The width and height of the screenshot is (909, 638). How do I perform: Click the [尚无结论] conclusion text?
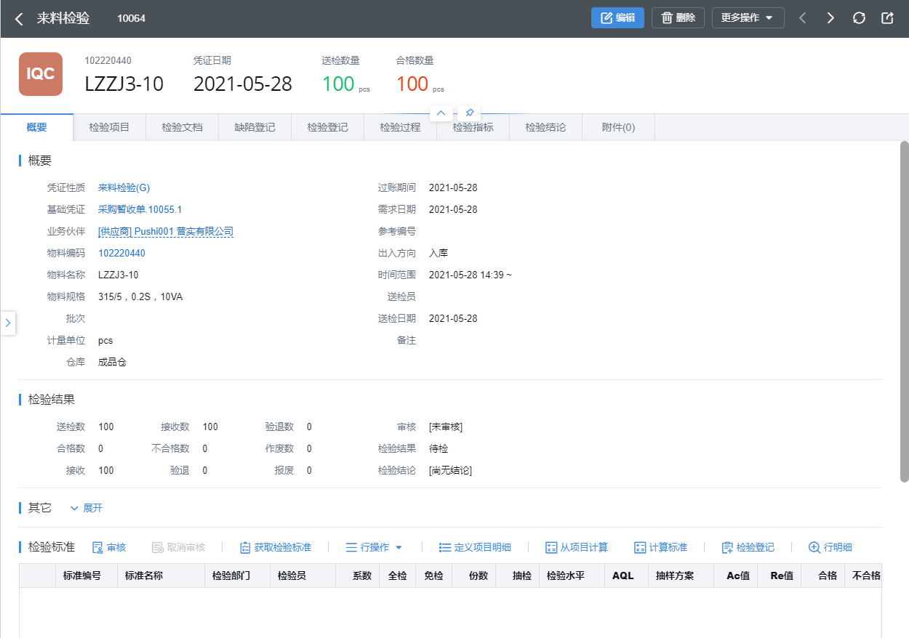pos(450,470)
